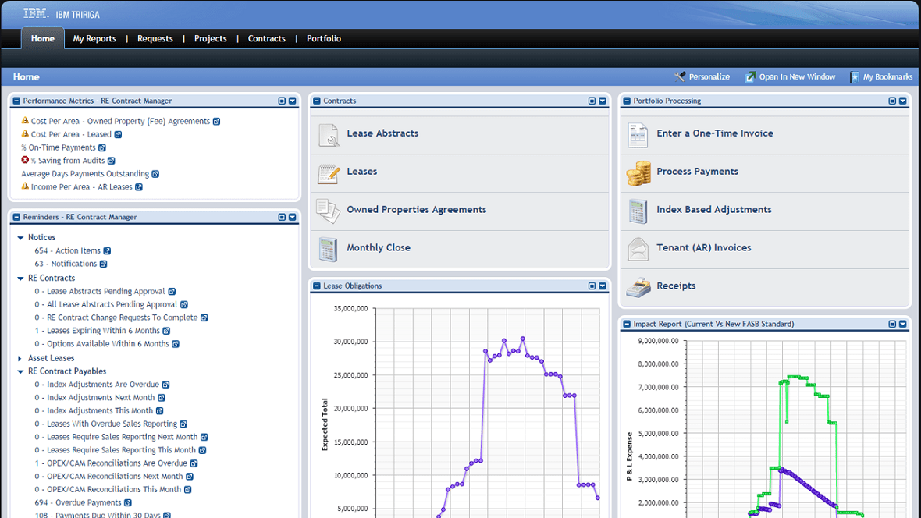Select 0 - Index Adjustments Are Overdue
This screenshot has height=518, width=921.
(96, 385)
